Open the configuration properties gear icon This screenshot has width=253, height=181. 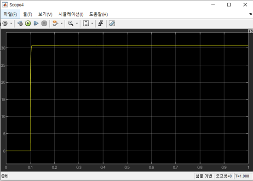(x=5, y=23)
